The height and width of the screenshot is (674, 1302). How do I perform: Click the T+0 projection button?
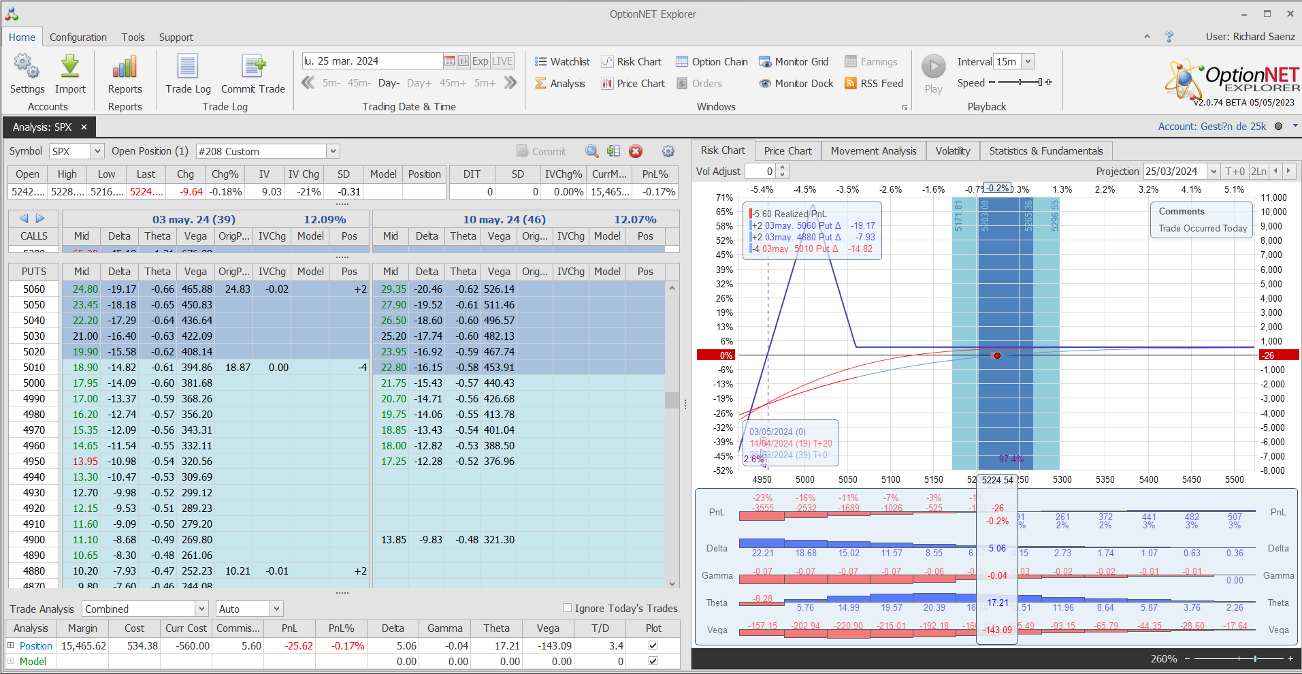[x=1235, y=172]
